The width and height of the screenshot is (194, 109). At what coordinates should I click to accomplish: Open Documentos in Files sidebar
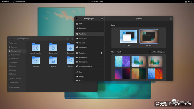17,55
